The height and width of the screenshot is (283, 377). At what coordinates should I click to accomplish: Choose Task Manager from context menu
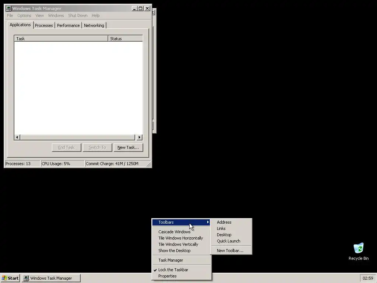[x=182, y=260]
